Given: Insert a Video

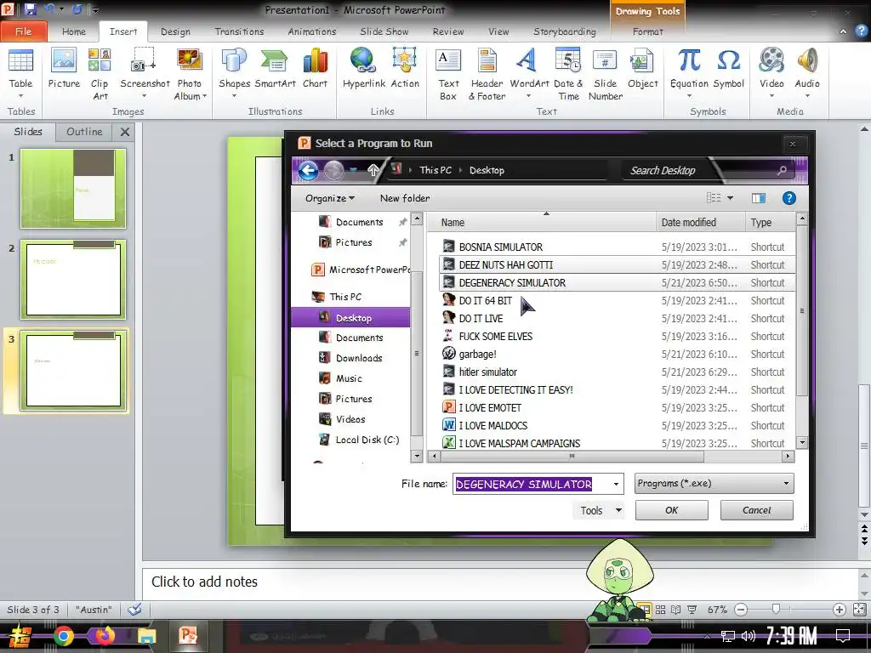Looking at the screenshot, I should coord(771,73).
